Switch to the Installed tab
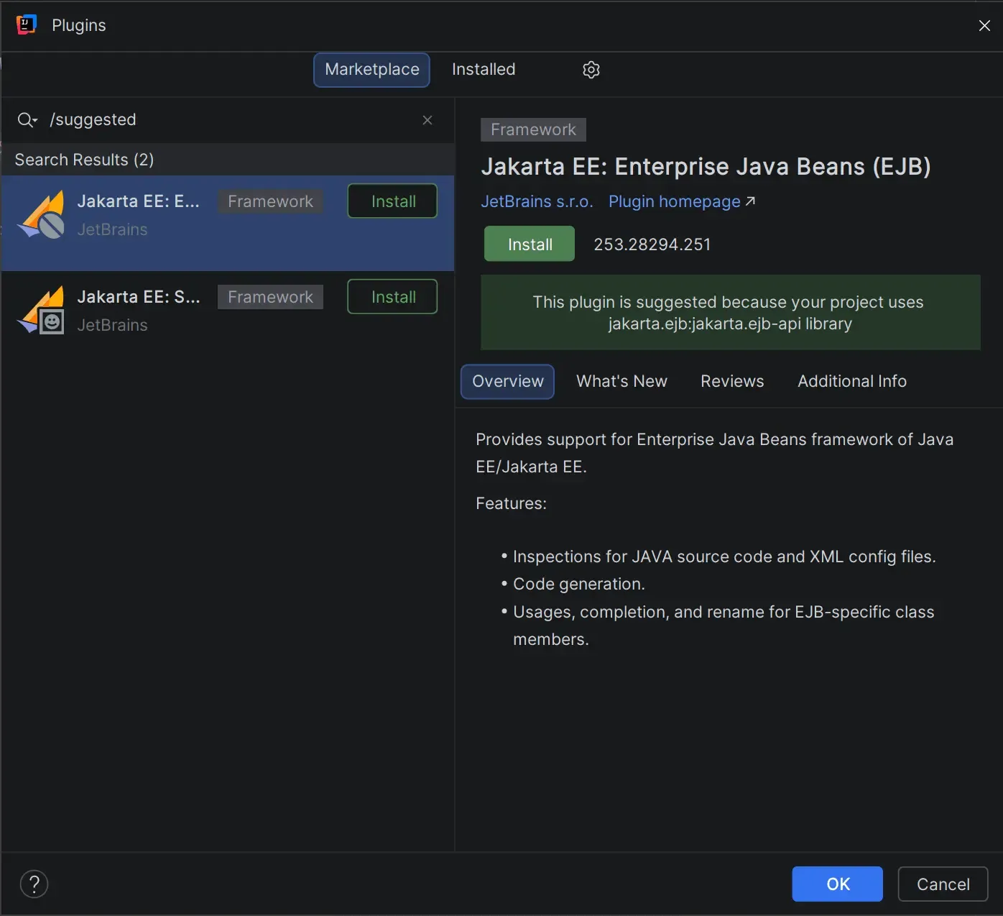 coord(484,70)
